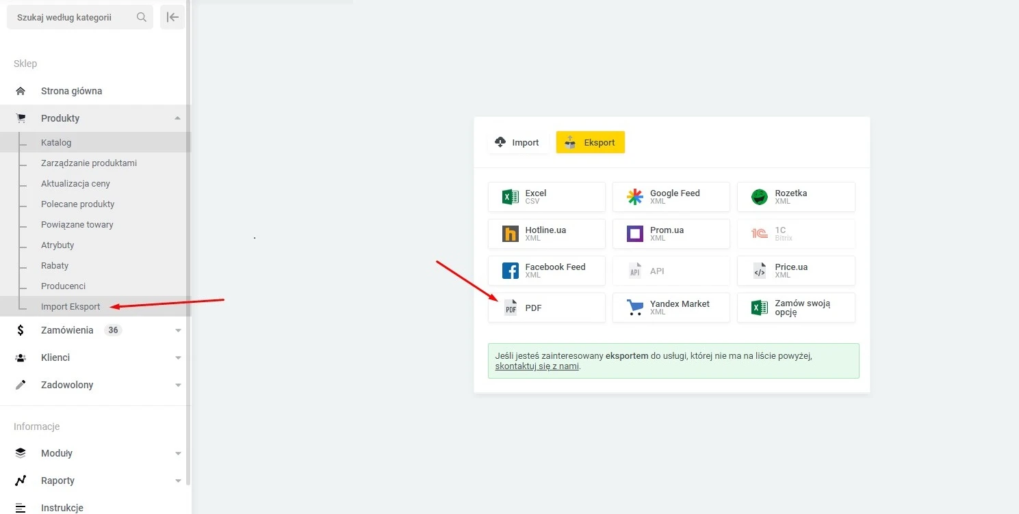
Task: Collapse the Produkty menu section
Action: coord(178,118)
